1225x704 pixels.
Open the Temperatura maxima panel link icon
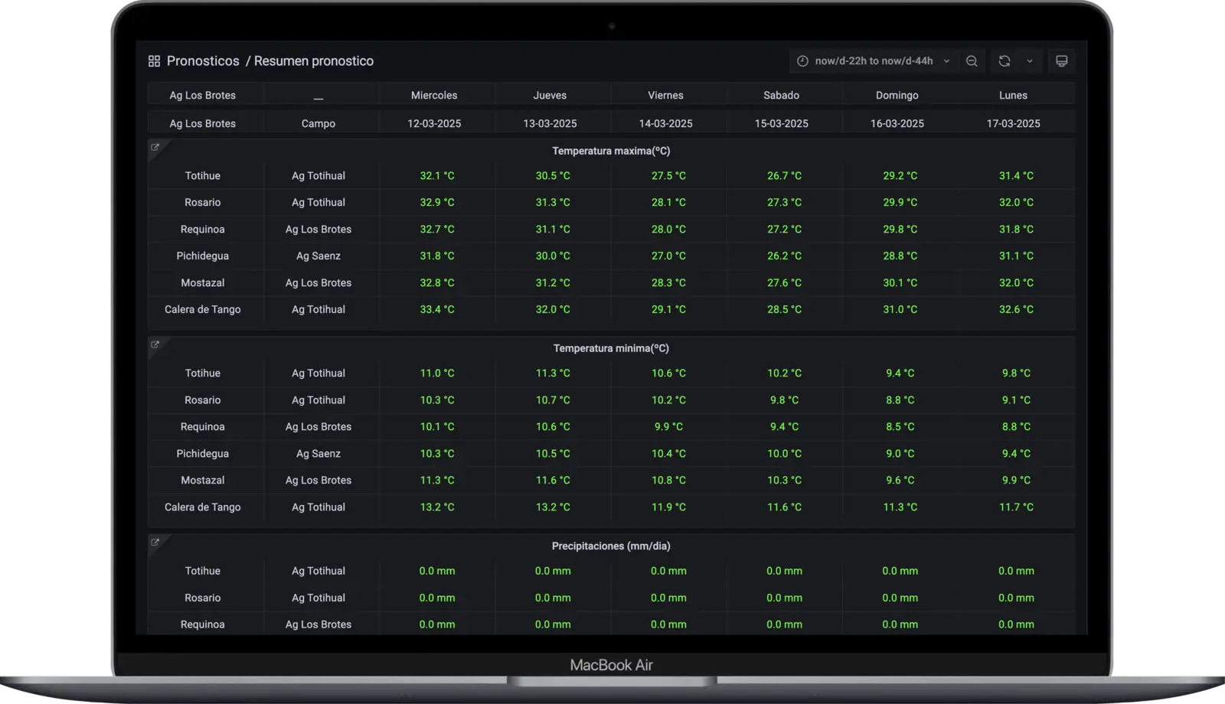click(155, 148)
